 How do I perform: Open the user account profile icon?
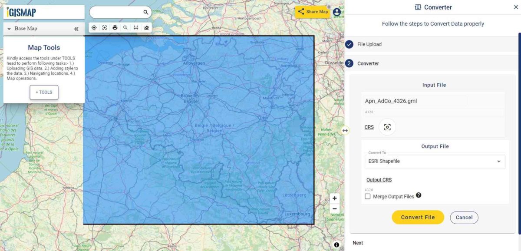point(336,12)
